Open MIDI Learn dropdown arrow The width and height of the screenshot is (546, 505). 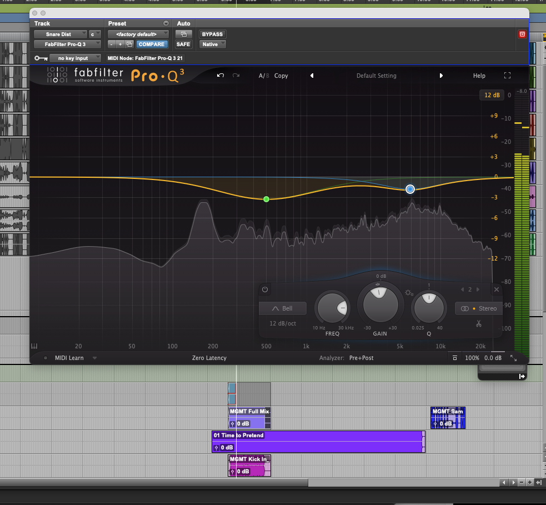tap(94, 358)
